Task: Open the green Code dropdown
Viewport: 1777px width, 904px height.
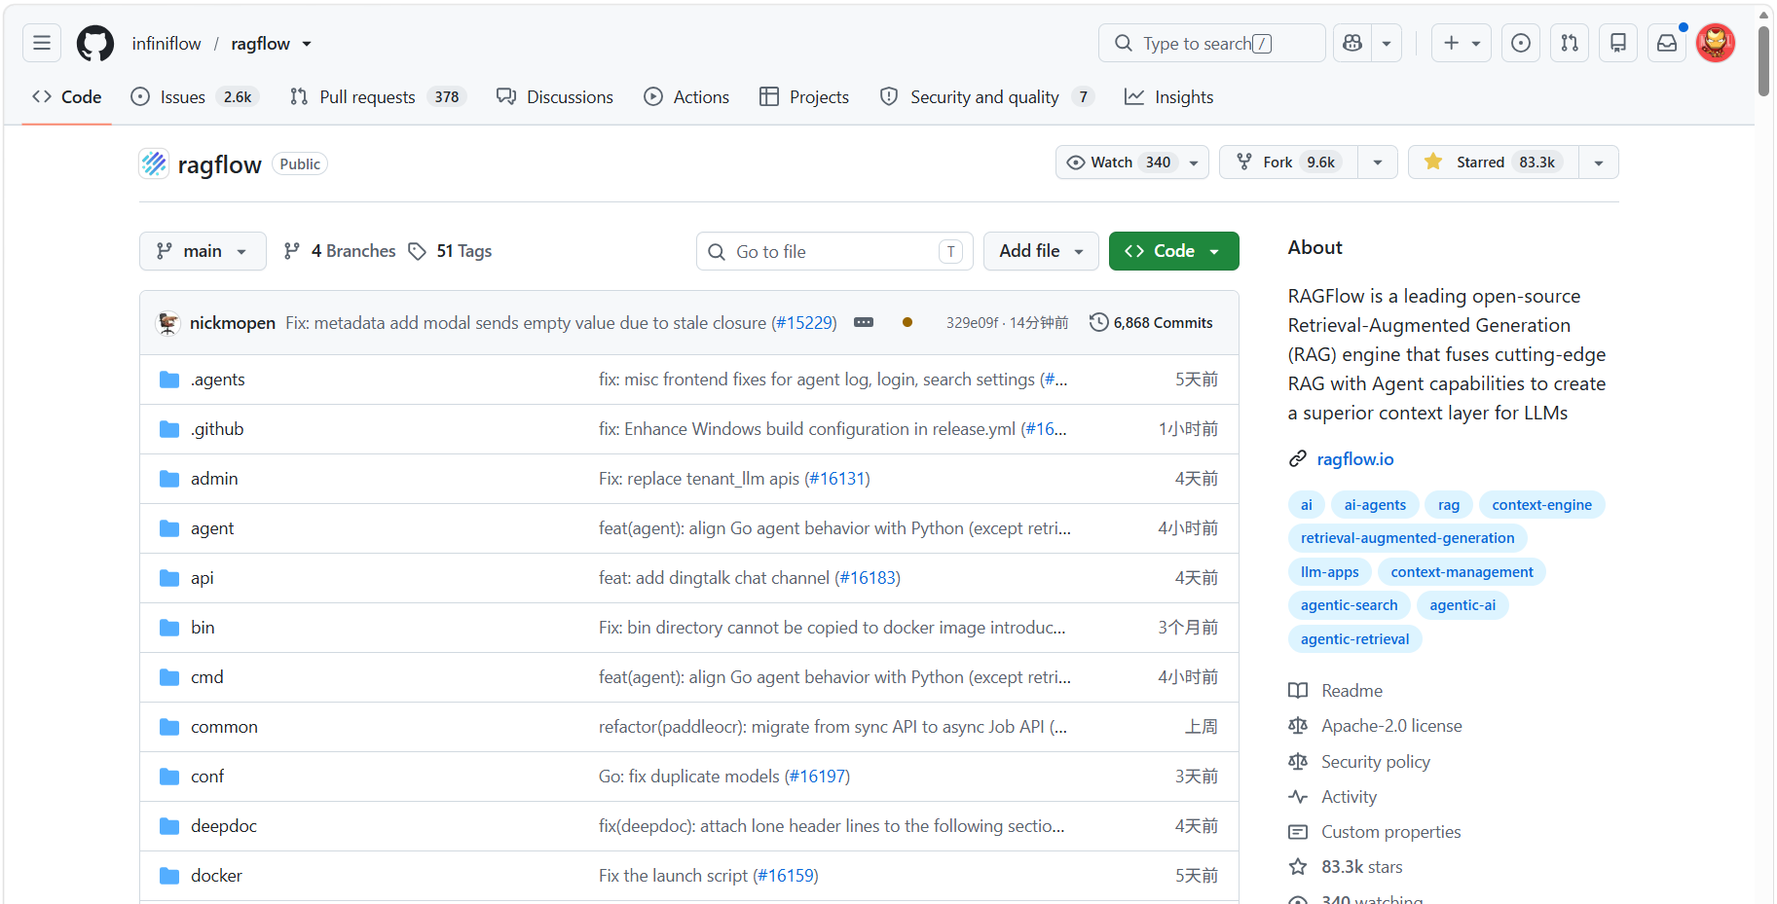Action: pyautogui.click(x=1173, y=251)
